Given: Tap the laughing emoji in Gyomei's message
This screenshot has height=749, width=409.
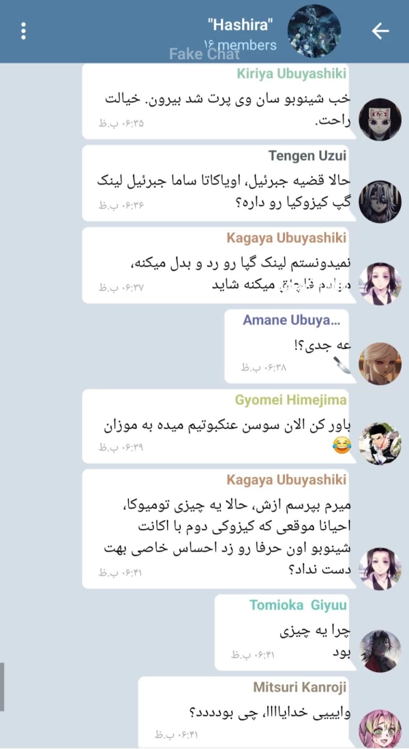Looking at the screenshot, I should (339, 446).
